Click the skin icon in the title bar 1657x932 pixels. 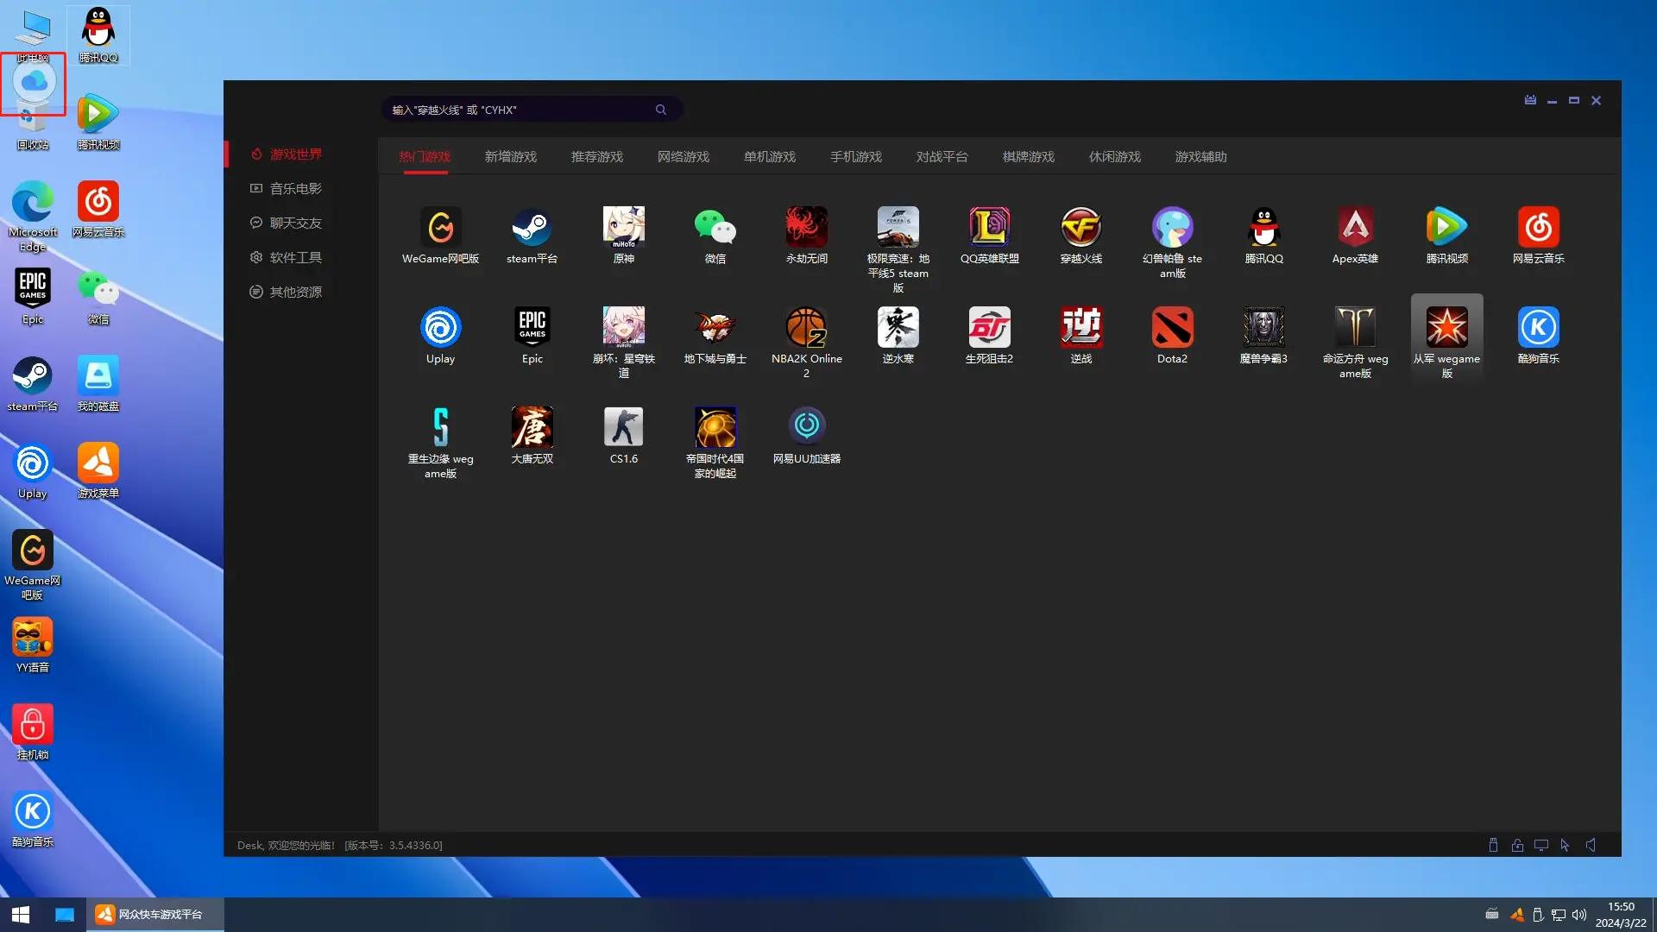point(1530,100)
